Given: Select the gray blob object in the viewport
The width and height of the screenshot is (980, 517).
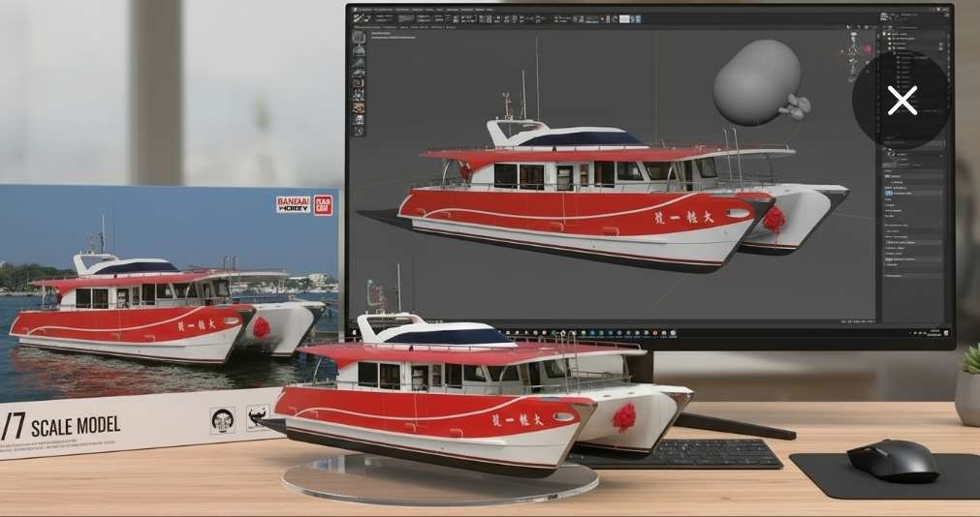Looking at the screenshot, I should point(756,82).
